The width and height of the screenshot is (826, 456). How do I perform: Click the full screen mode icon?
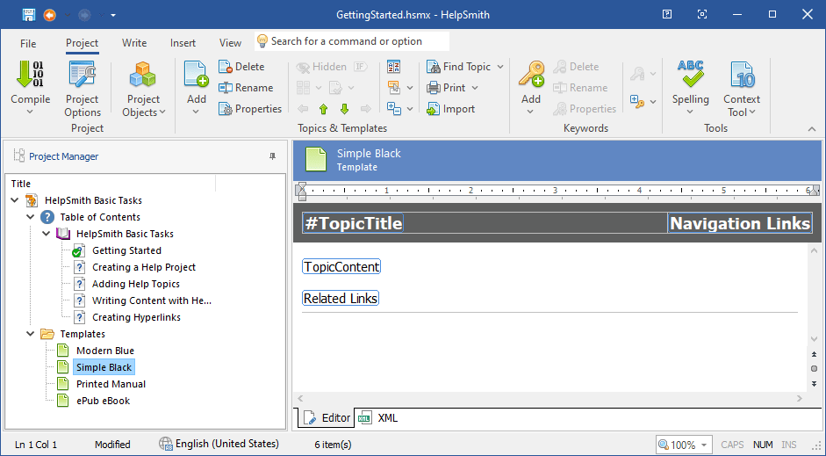[702, 15]
